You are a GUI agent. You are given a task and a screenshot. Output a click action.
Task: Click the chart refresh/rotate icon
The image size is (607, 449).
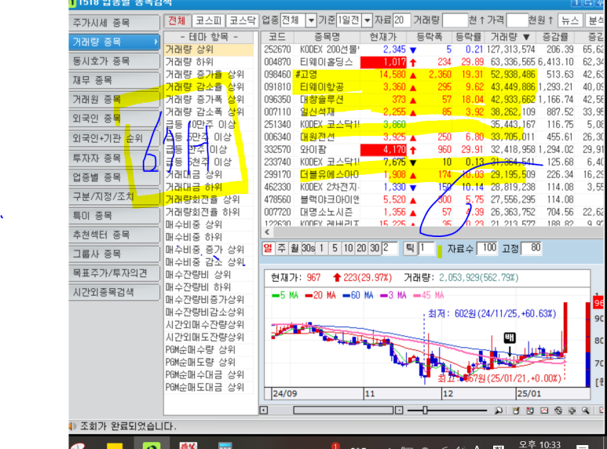[x=558, y=411]
